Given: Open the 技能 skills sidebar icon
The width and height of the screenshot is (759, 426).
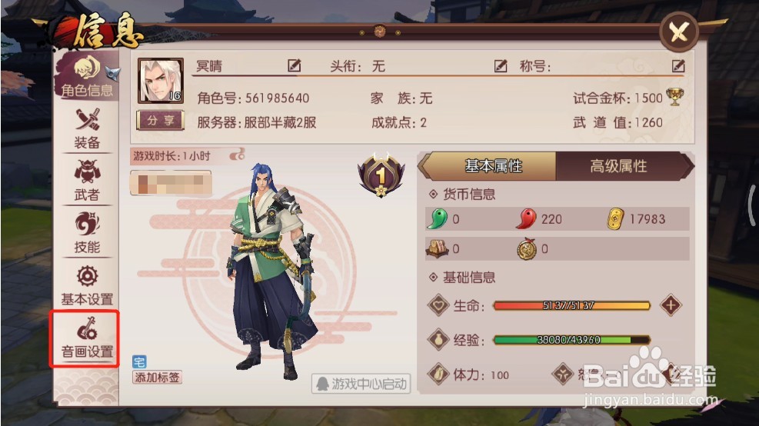Looking at the screenshot, I should (x=87, y=233).
